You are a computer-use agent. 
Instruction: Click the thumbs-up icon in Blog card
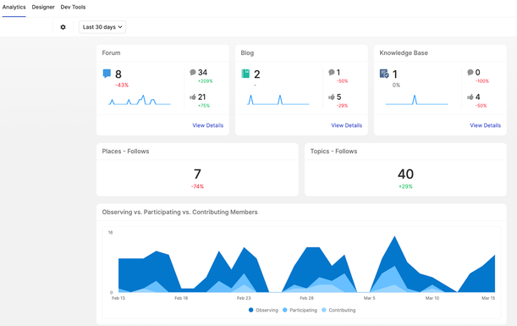pos(332,97)
